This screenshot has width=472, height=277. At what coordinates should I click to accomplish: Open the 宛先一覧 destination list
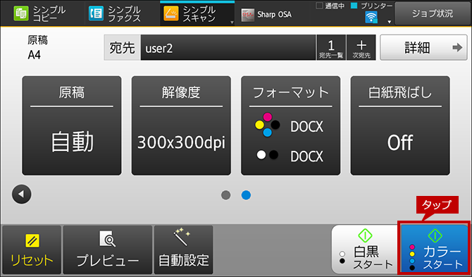331,47
